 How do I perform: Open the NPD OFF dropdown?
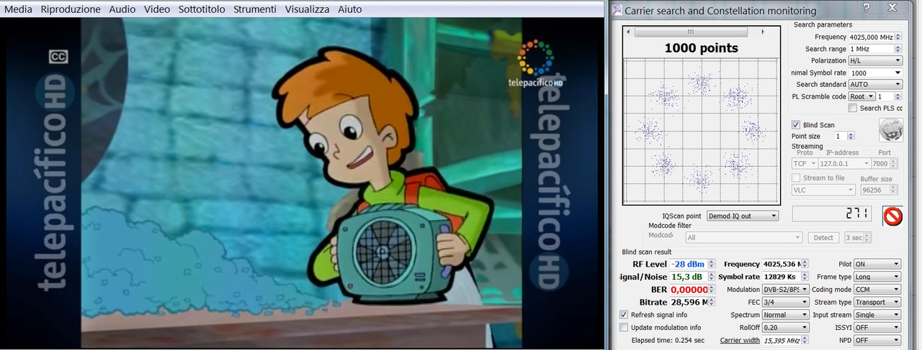[x=877, y=340]
